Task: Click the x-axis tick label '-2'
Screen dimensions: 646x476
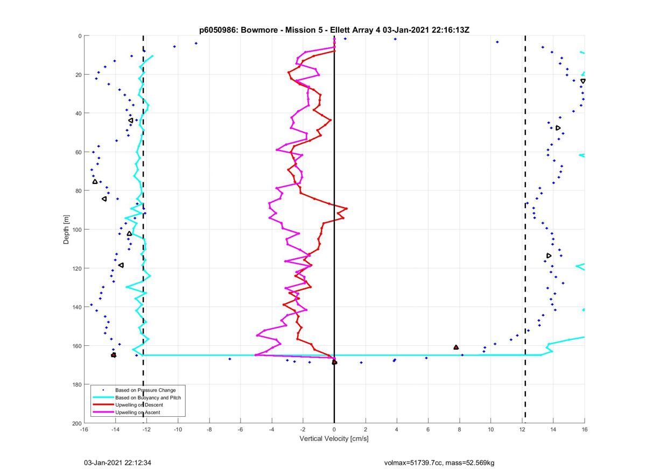Action: 303,430
